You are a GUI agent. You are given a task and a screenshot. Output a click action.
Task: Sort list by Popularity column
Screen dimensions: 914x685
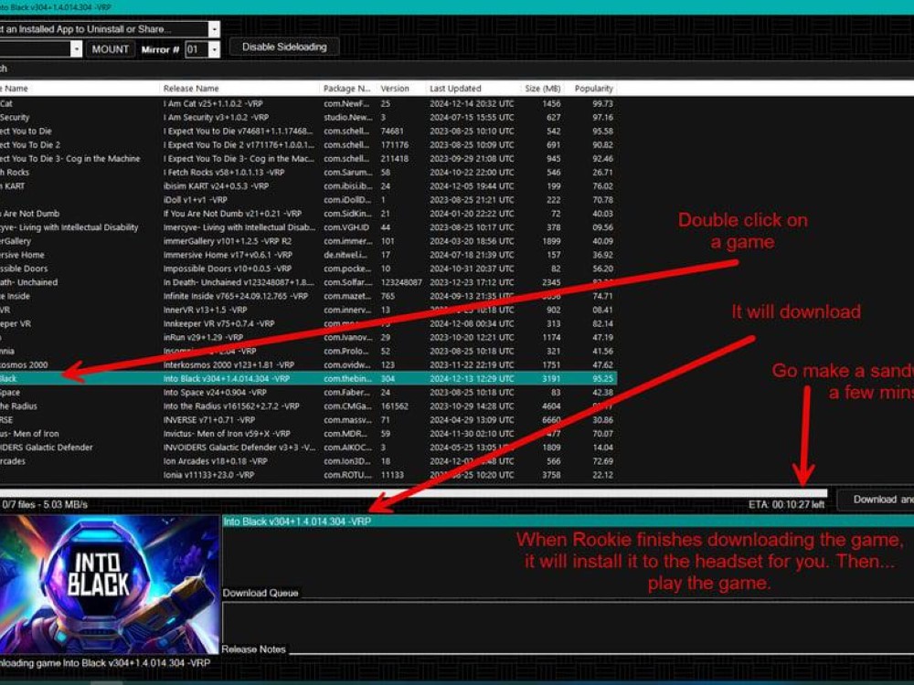coord(593,89)
